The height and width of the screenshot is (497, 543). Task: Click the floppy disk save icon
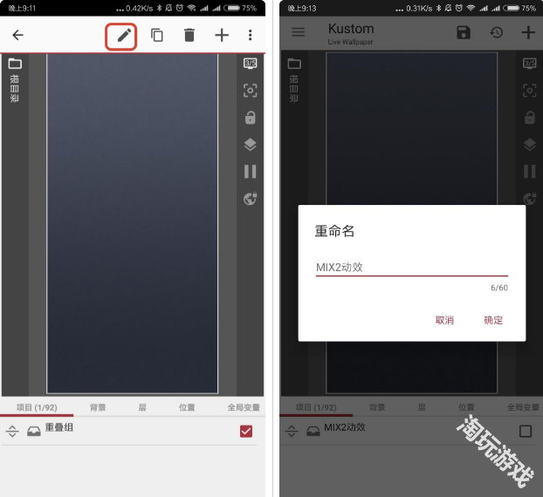pyautogui.click(x=464, y=33)
